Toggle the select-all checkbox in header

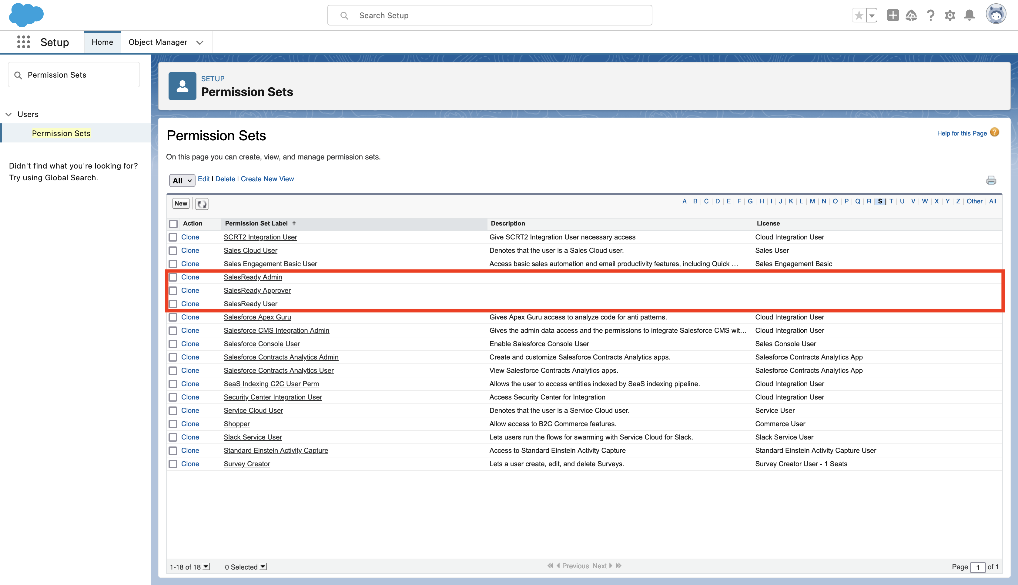[x=173, y=224]
